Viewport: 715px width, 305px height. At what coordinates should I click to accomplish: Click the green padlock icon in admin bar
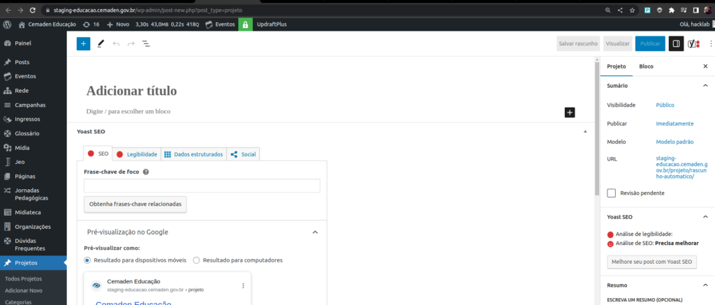[x=245, y=24]
